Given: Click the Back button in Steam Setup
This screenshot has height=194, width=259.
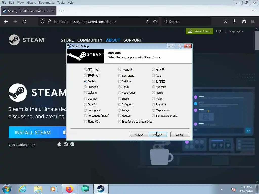Looking at the screenshot, I should 139,134.
